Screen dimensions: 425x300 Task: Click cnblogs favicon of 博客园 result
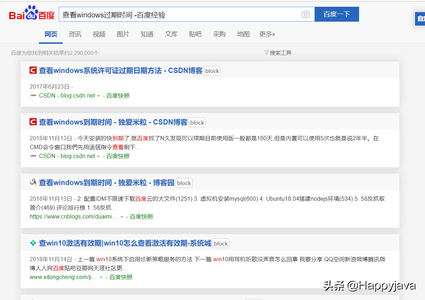pyautogui.click(x=33, y=182)
